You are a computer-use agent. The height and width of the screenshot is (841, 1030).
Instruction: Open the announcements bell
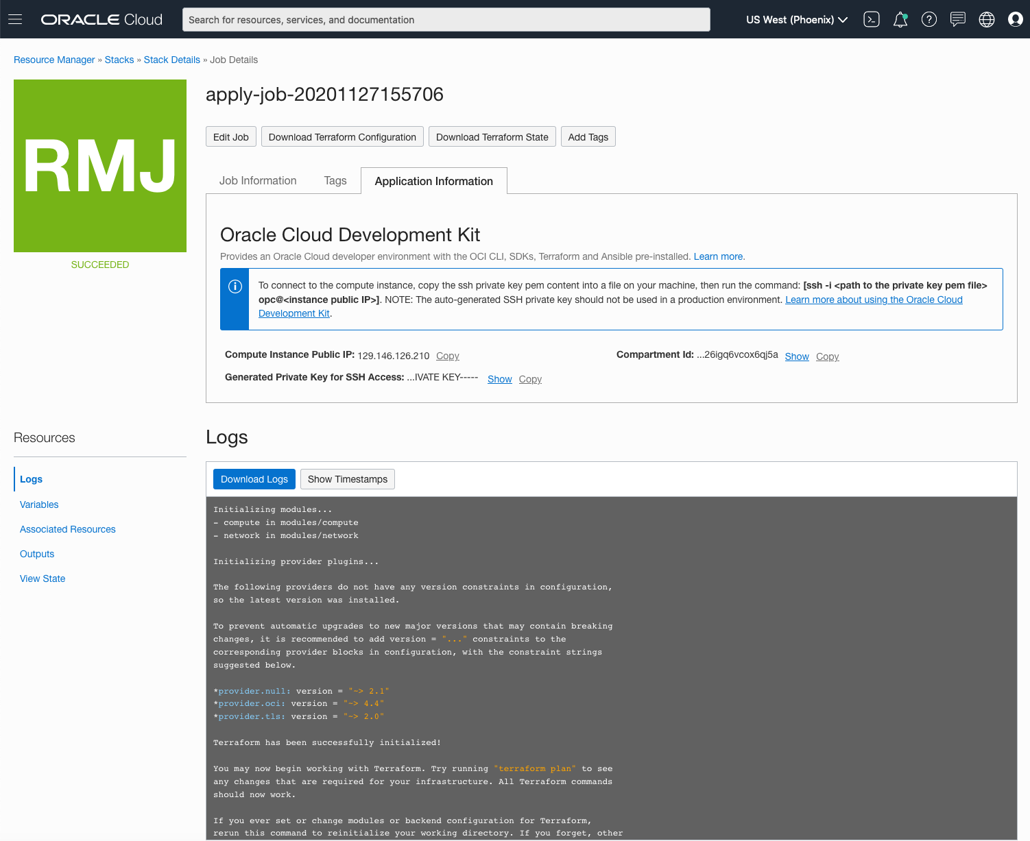(900, 19)
